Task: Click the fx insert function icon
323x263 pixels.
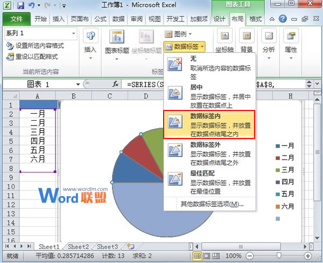Action: [x=115, y=85]
